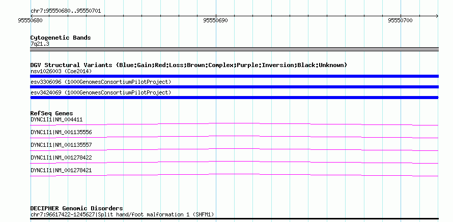The height and width of the screenshot is (222, 453).
Task: Open variant label nsv1026003 (Coe2014)
Action: pyautogui.click(x=61, y=71)
